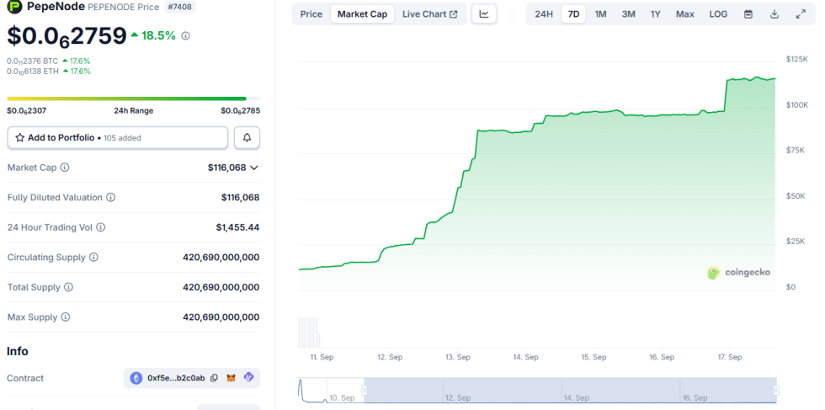The width and height of the screenshot is (825, 410).
Task: Click Add to Portfolio button
Action: (x=117, y=137)
